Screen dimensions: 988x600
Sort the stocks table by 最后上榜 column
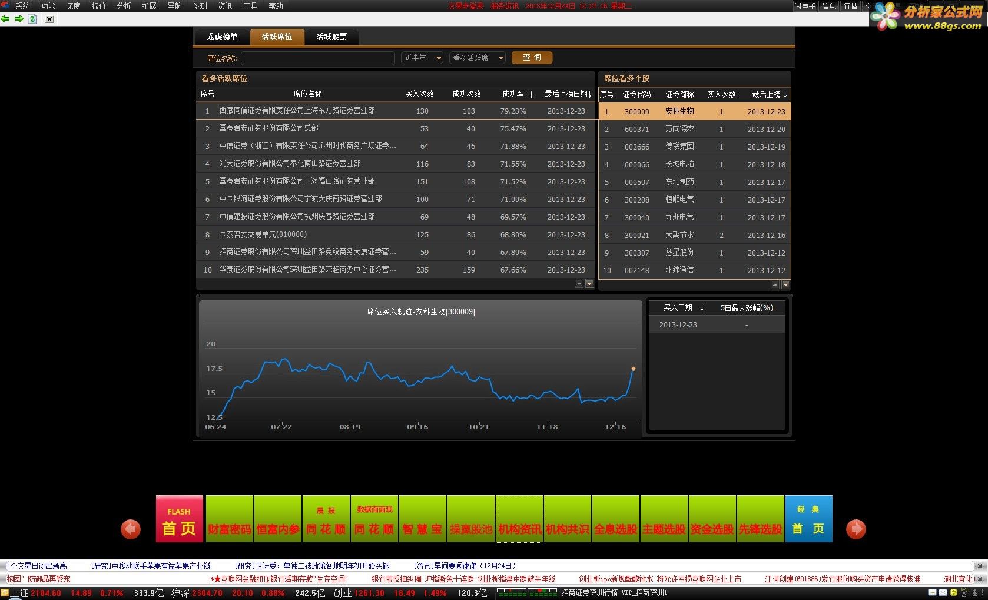[x=769, y=94]
